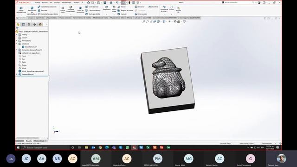
Task: Open Asistente para taladro tool
Action: point(71,9)
